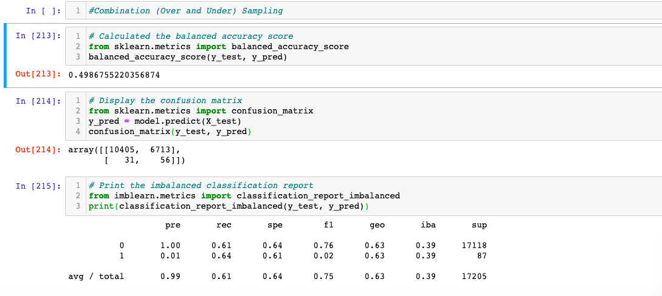Screen dimensions: 662x296
Task: Click the 'rec' column header
Action: click(x=224, y=225)
